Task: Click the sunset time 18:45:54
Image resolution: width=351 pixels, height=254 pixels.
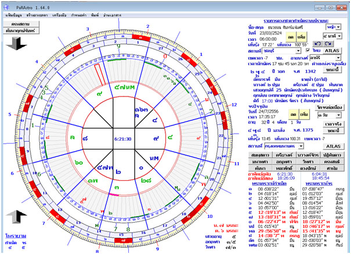Action: (320, 178)
